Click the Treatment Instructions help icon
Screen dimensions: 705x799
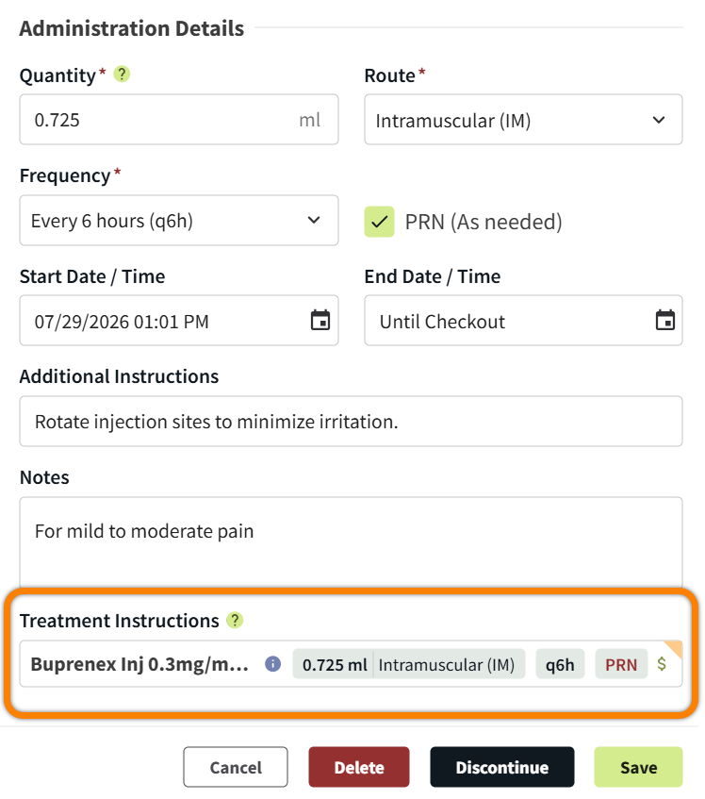(x=235, y=620)
